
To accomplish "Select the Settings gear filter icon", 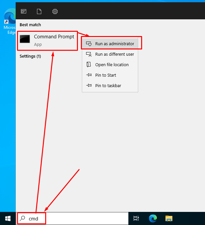I will (x=55, y=11).
